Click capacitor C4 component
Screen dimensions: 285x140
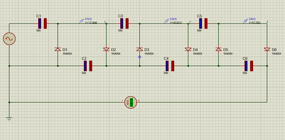tap(170, 66)
